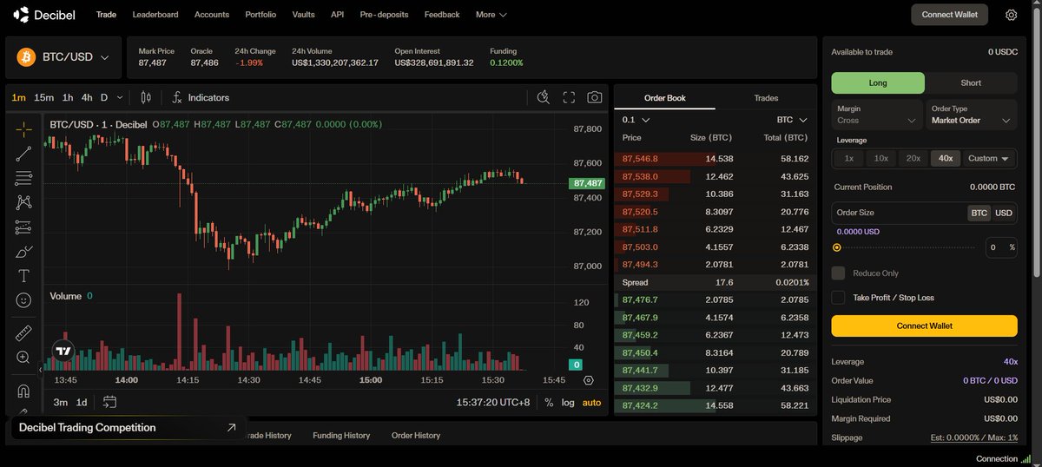Click the Bitcoin coin icon
The width and height of the screenshot is (1042, 467).
pyautogui.click(x=25, y=57)
